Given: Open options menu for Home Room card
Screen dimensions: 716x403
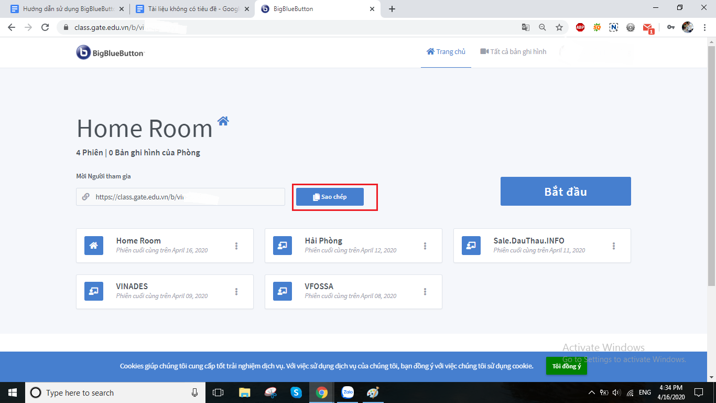Looking at the screenshot, I should [236, 246].
